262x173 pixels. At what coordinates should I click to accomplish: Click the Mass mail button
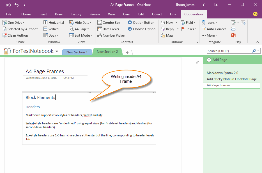coord(167,35)
